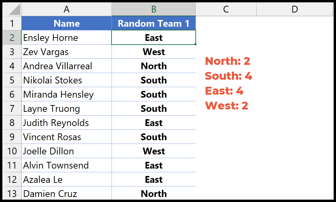Image resolution: width=336 pixels, height=202 pixels.
Task: Select column header B
Action: coord(153,9)
